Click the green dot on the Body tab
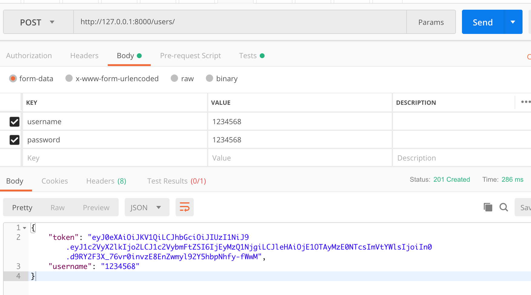This screenshot has height=295, width=531. click(x=139, y=56)
